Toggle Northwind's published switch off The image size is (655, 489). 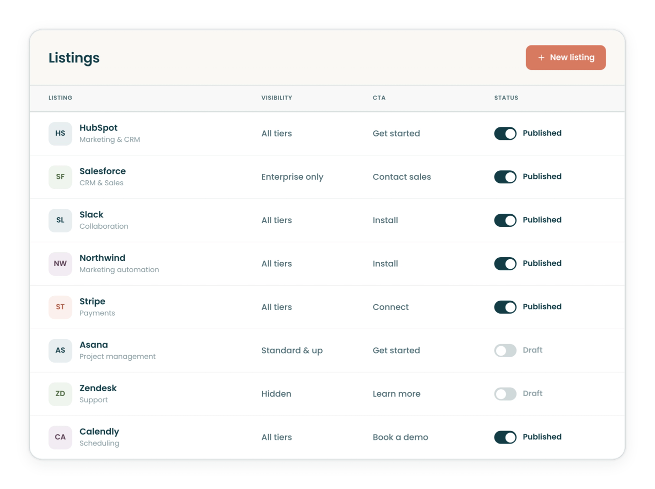pos(505,264)
